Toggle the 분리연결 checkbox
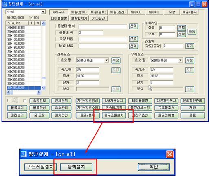Viewport: 209px width, 176px height. (x=9, y=100)
